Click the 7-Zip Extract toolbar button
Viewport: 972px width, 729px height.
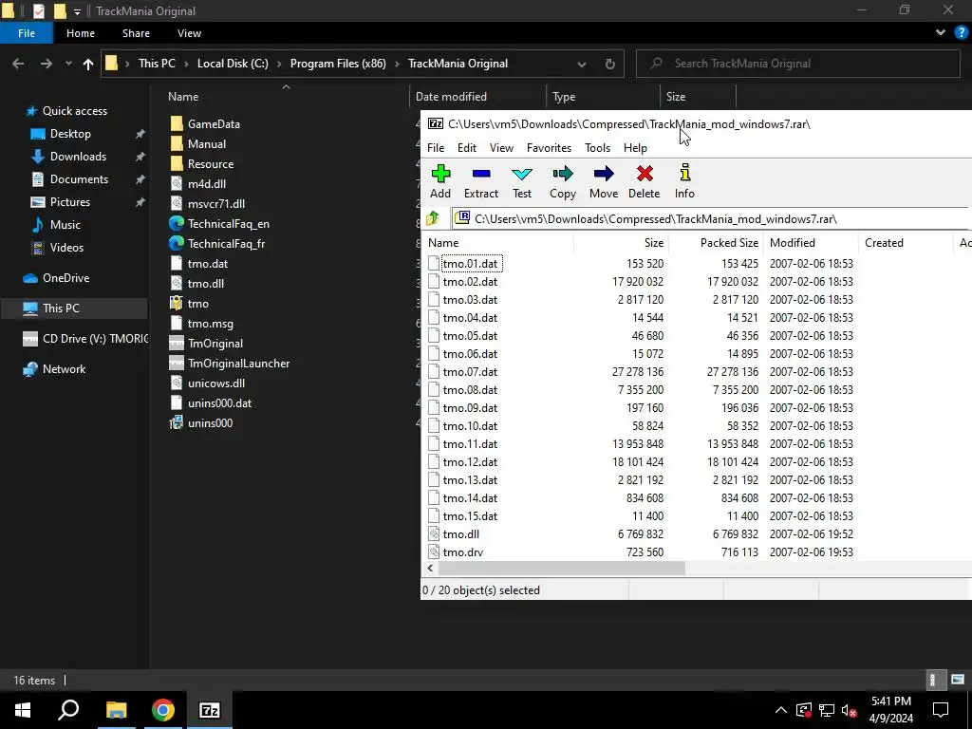tap(481, 181)
